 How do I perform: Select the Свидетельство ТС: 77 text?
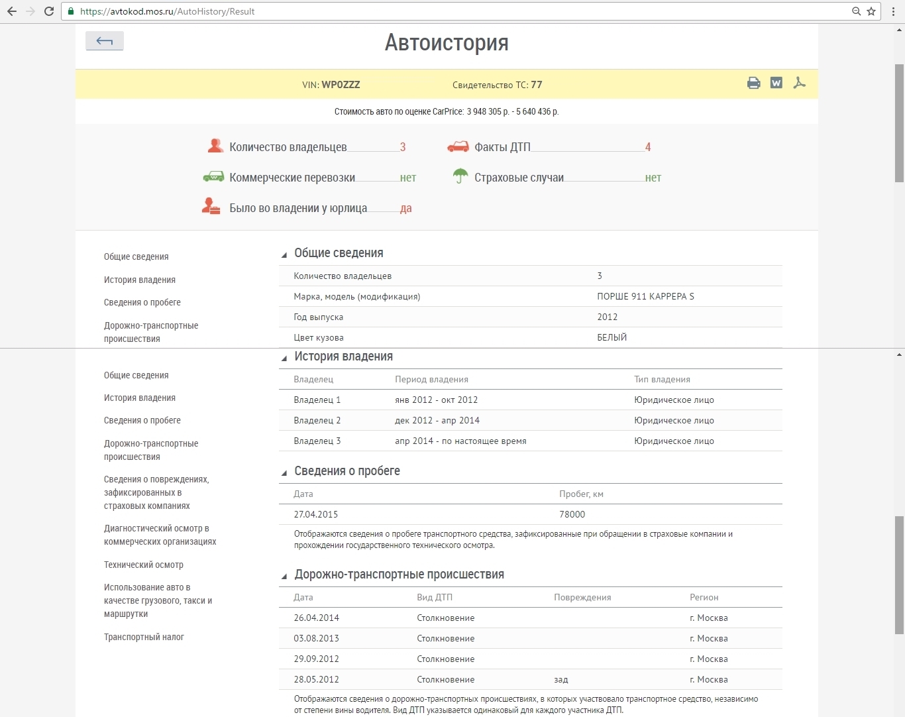click(497, 85)
